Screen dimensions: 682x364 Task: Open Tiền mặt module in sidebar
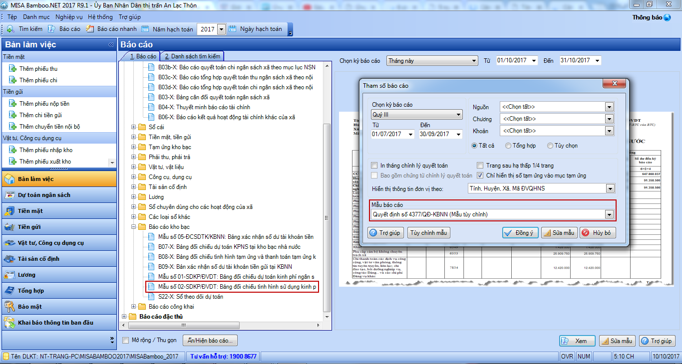30,211
